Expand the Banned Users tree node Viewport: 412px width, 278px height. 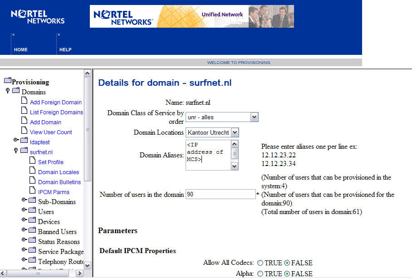(x=24, y=229)
